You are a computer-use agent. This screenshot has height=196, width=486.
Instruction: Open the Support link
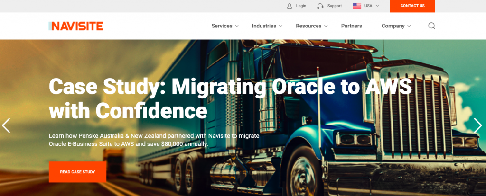335,6
